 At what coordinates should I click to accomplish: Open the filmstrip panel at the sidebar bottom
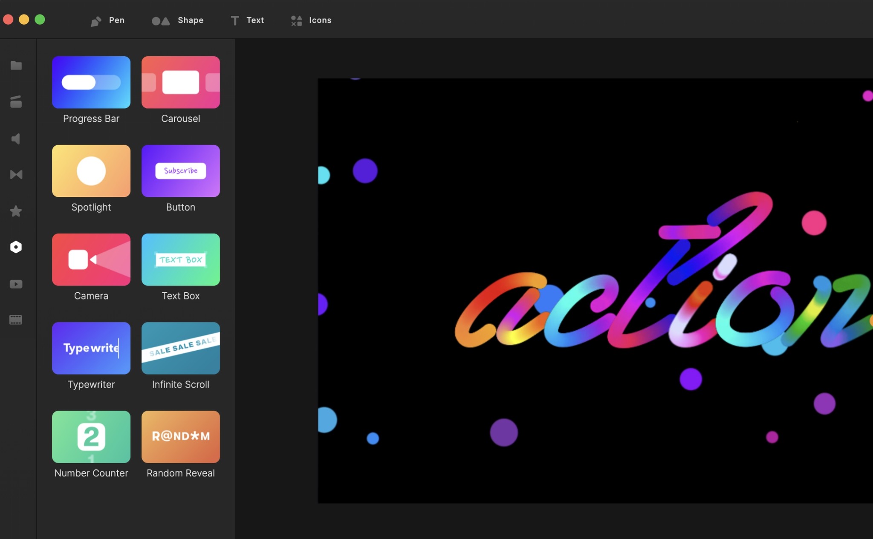click(16, 320)
